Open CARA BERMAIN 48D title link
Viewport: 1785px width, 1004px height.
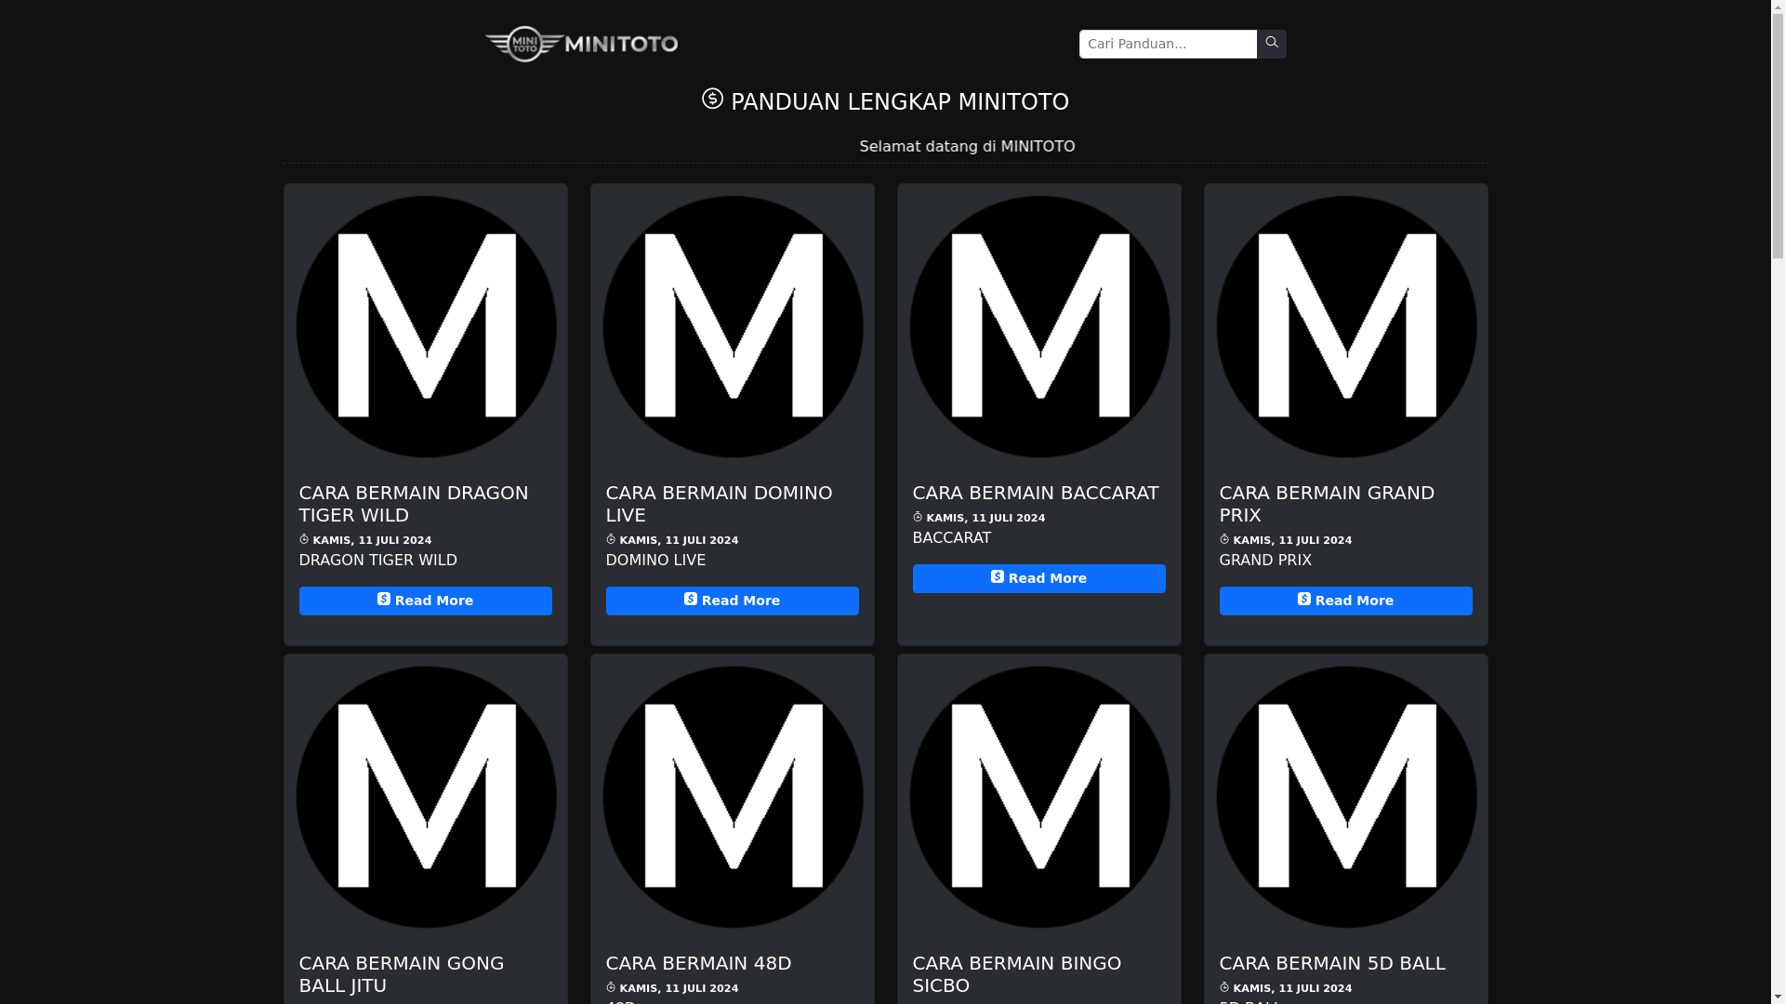[698, 963]
